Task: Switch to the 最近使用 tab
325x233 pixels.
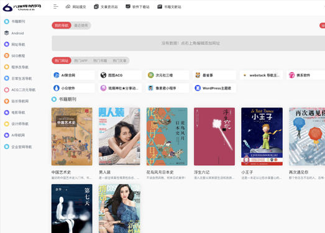Action: pyautogui.click(x=81, y=25)
